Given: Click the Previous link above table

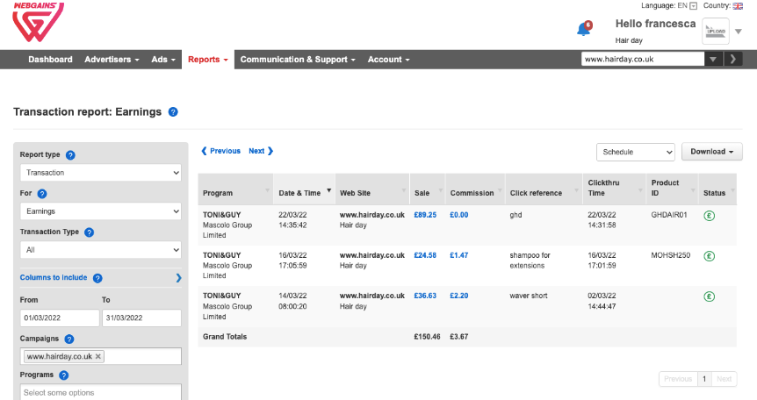Looking at the screenshot, I should [220, 151].
